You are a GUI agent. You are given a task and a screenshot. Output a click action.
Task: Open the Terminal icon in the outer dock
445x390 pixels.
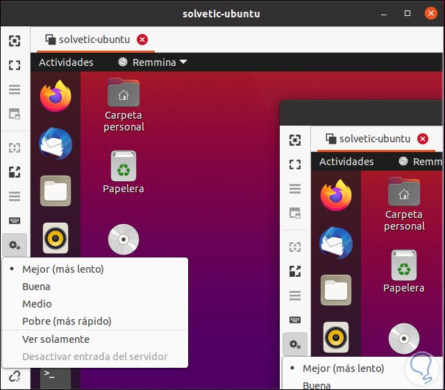[x=56, y=378]
